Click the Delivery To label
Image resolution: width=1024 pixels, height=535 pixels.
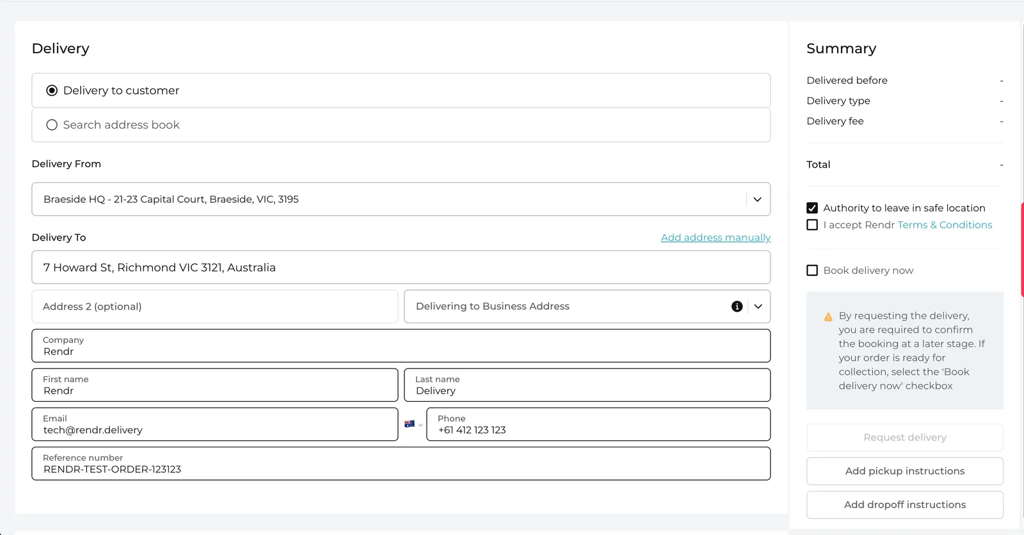point(59,237)
